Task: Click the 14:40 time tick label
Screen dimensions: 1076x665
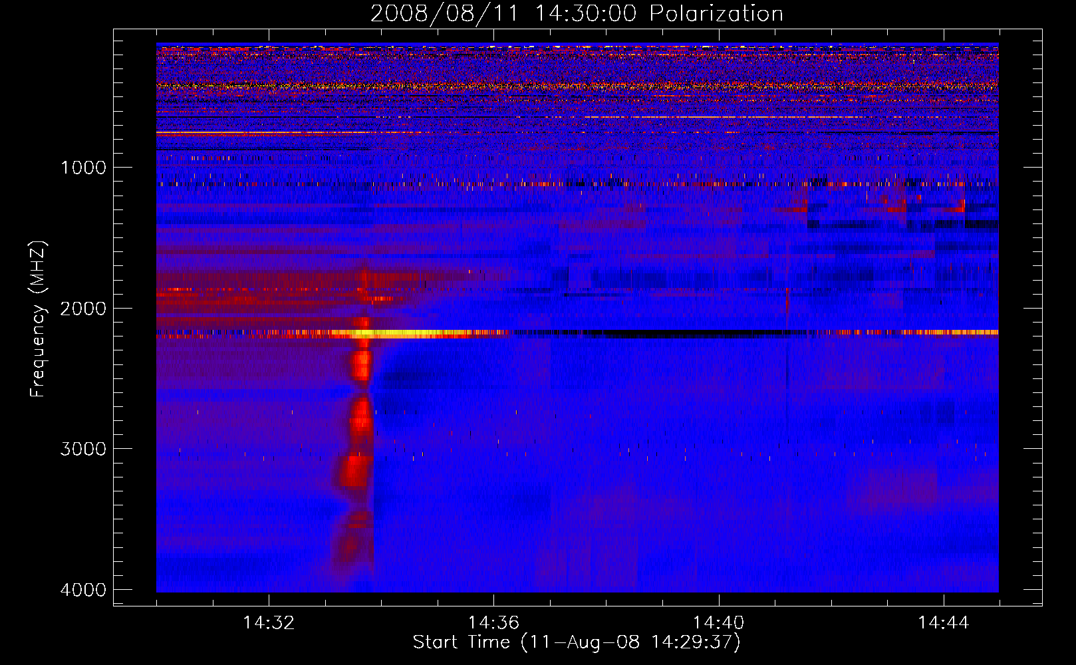Action: point(718,623)
